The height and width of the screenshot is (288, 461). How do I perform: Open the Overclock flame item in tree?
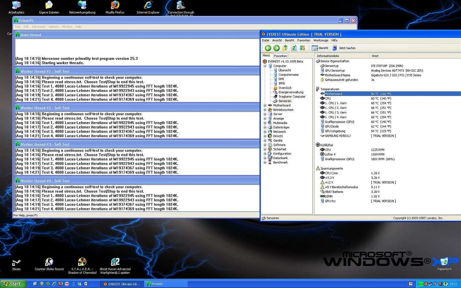point(285,88)
